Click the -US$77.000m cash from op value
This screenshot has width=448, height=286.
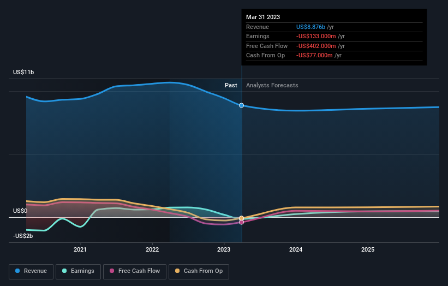click(314, 56)
